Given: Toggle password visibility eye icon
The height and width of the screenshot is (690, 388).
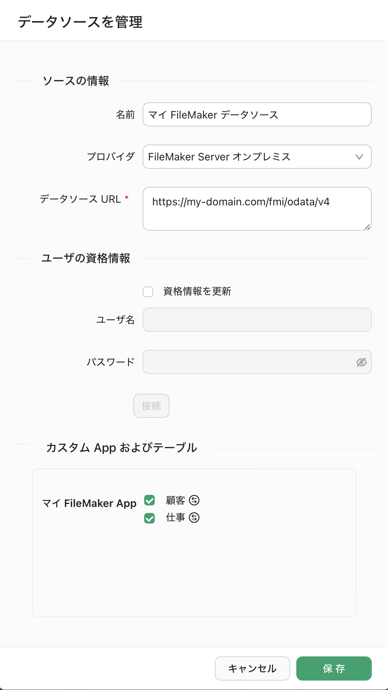Looking at the screenshot, I should click(x=361, y=362).
